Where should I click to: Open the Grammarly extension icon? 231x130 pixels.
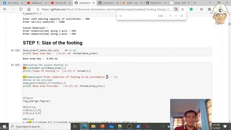[x=191, y=9]
